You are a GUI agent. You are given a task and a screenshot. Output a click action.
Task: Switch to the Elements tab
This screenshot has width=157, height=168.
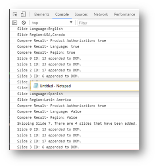point(42,14)
